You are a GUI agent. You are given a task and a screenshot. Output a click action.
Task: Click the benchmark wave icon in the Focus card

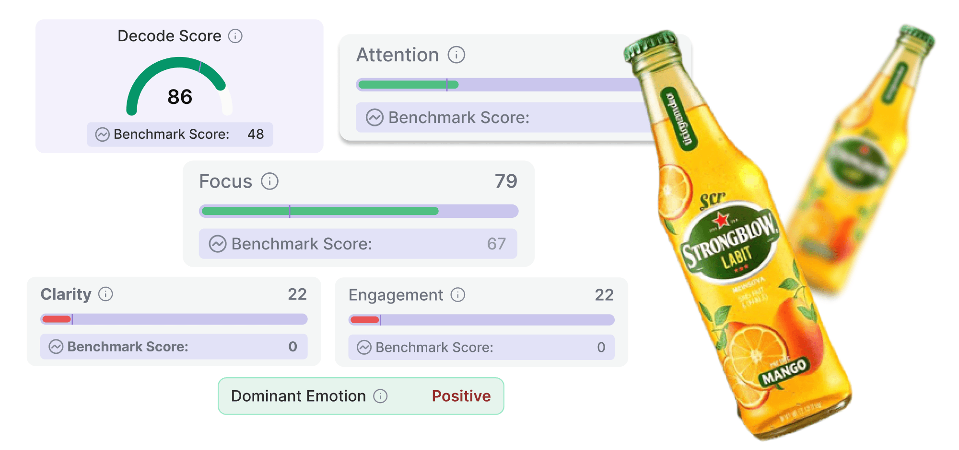point(219,244)
